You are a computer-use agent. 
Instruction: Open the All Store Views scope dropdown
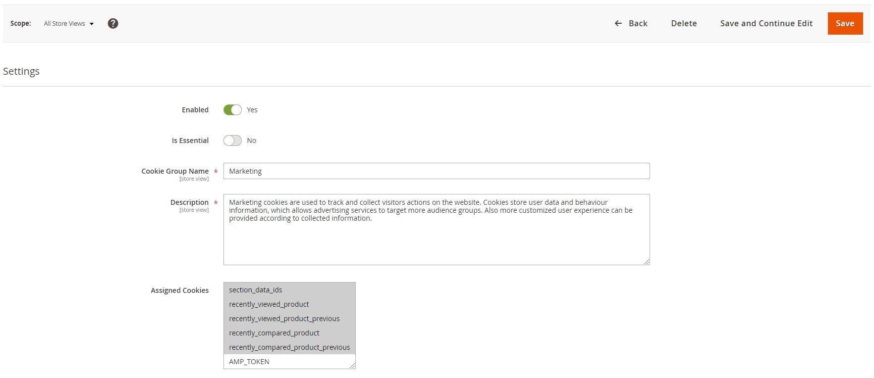[x=68, y=23]
